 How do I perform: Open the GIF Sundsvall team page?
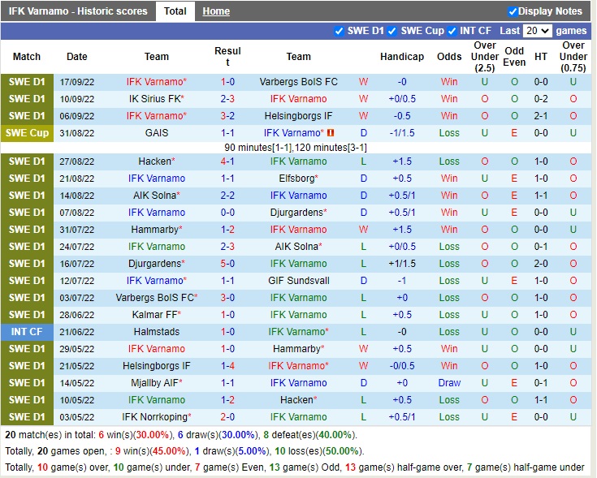[x=298, y=281]
